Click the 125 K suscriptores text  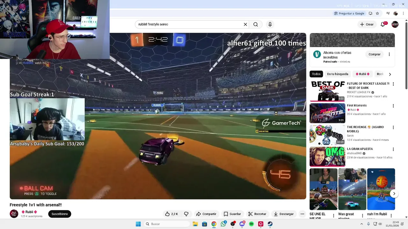[x=32, y=216]
